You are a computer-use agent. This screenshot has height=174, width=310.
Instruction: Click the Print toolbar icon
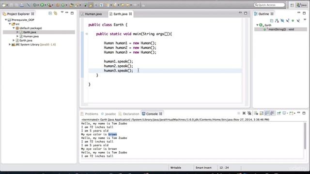[22, 5]
